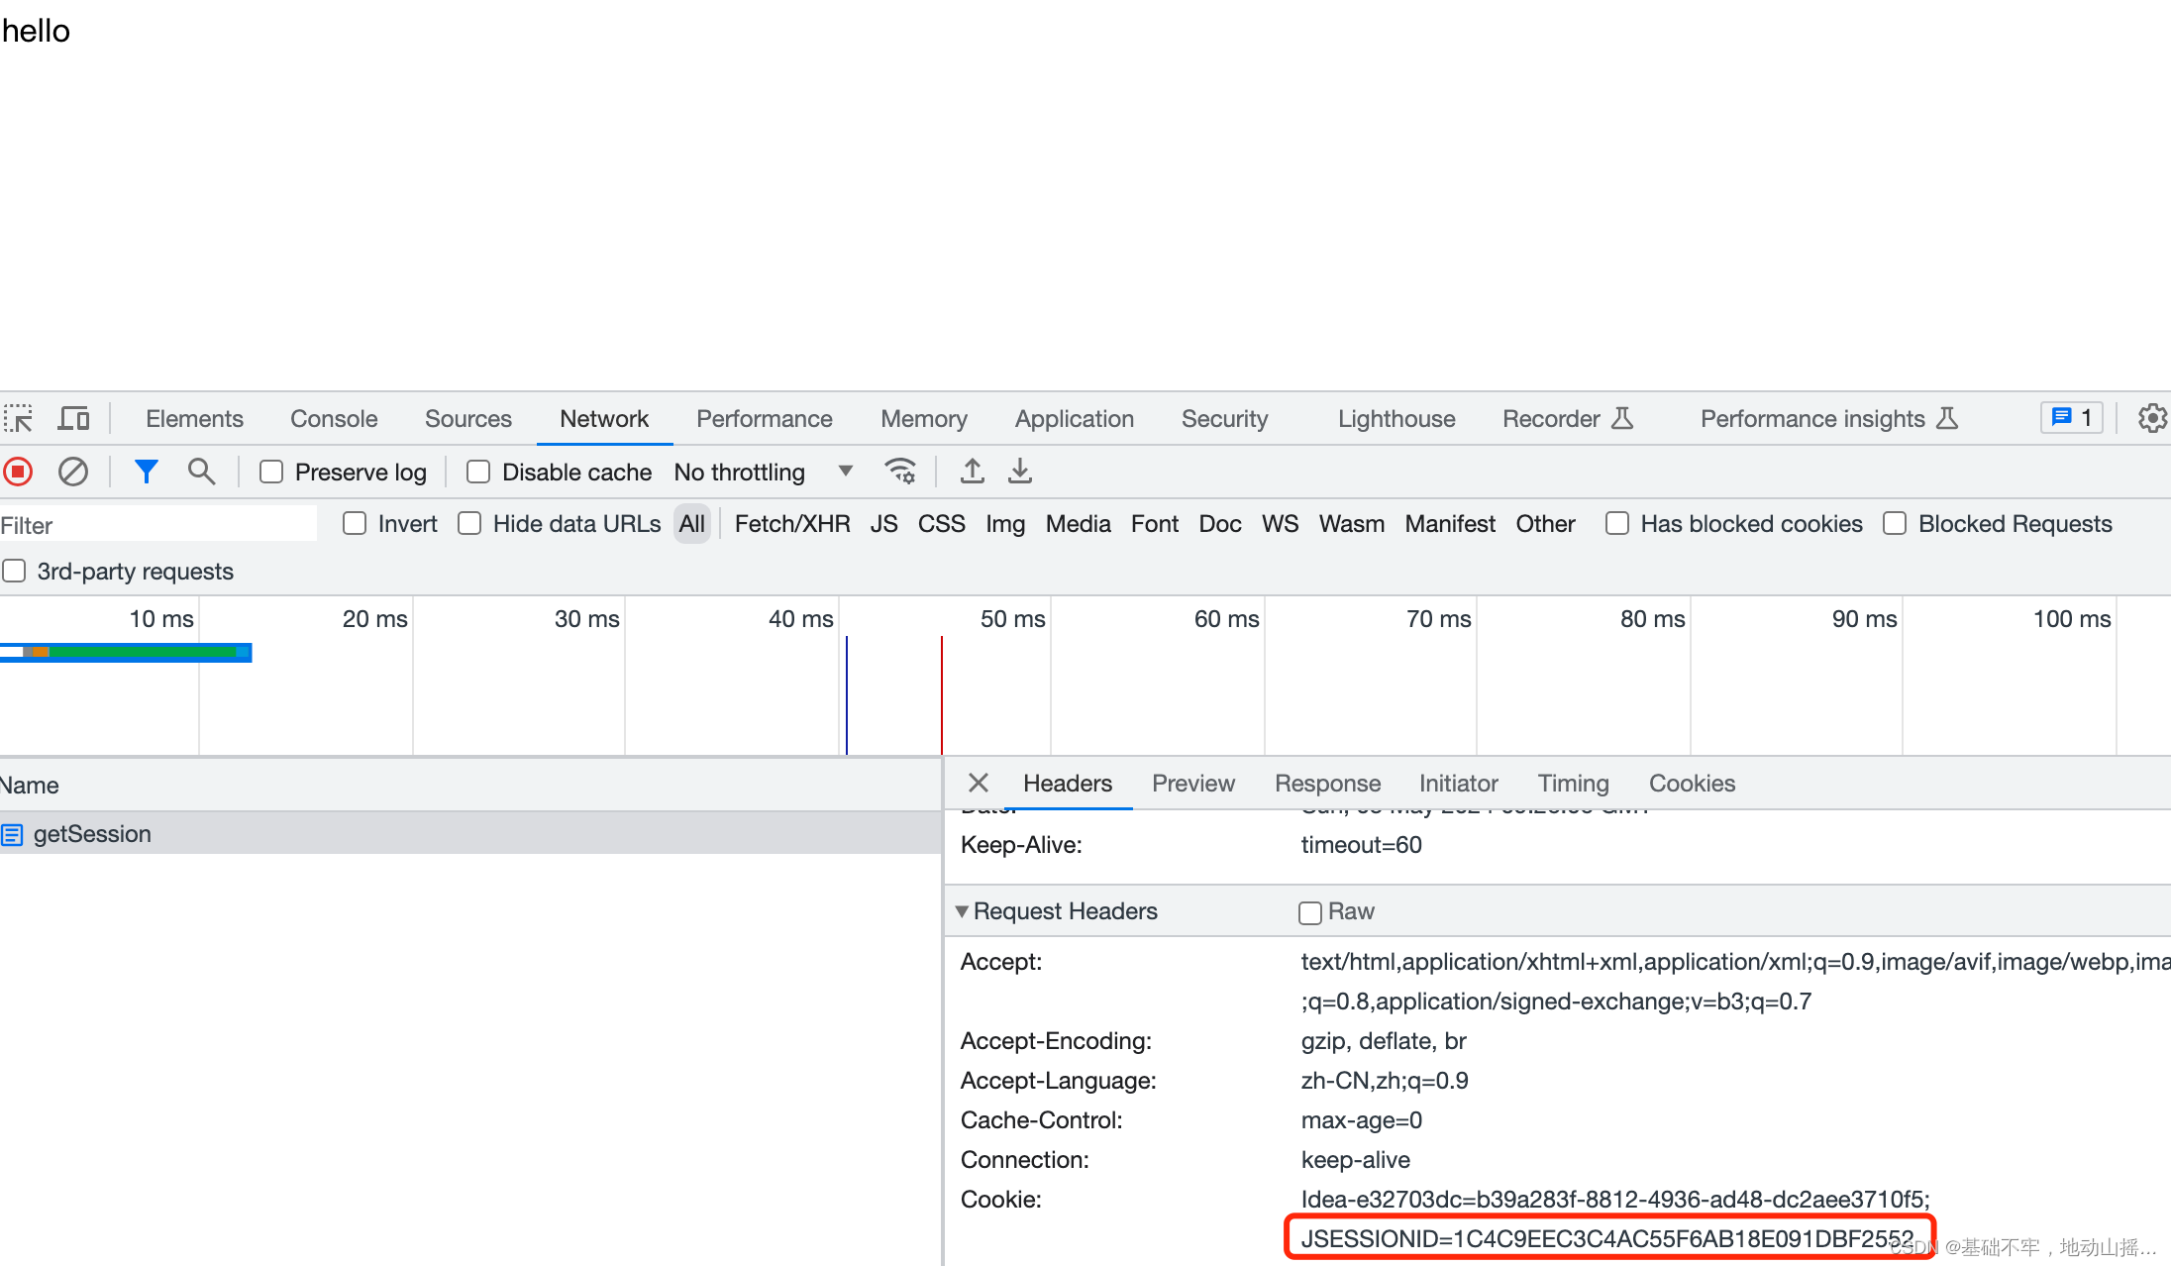Open DevTools settings gear
2171x1266 pixels.
(2151, 419)
